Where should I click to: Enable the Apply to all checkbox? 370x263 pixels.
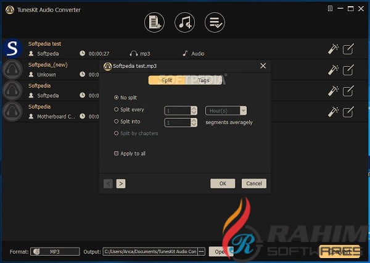[x=116, y=153]
